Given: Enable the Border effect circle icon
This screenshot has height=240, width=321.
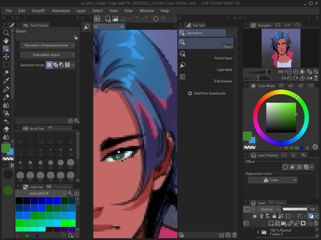Looking at the screenshot, I should pos(285,167).
